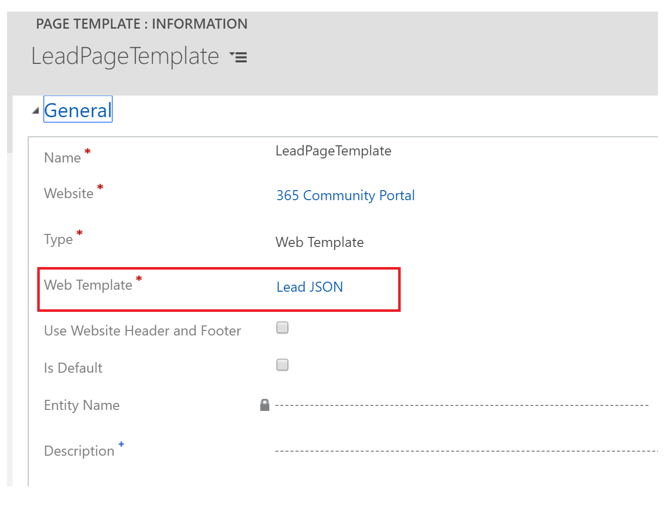Click the PAGE TEMPLATE : INFORMATION header text
668x509 pixels.
141,24
